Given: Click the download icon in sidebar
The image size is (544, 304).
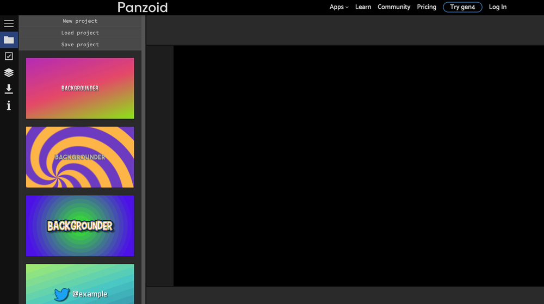Looking at the screenshot, I should click(x=9, y=89).
